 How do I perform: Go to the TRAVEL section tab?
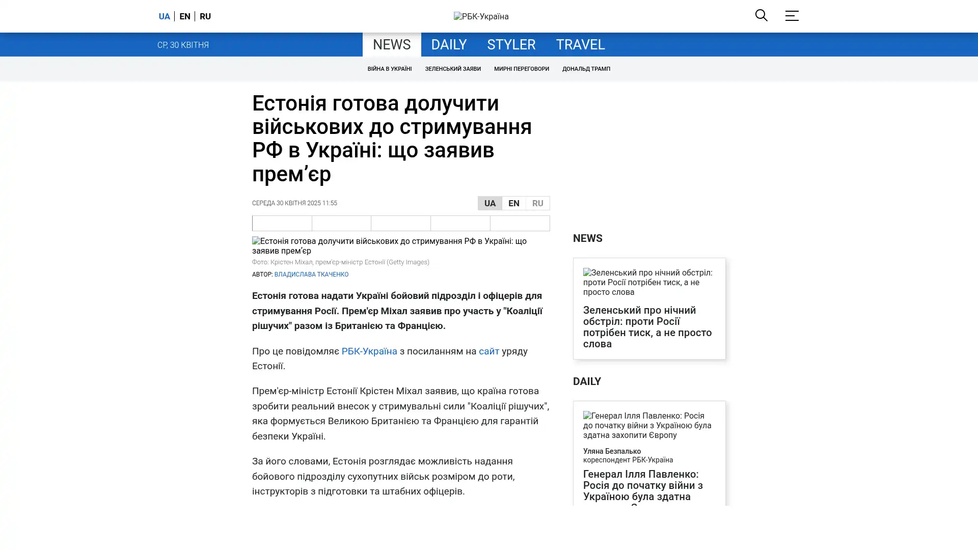580,45
